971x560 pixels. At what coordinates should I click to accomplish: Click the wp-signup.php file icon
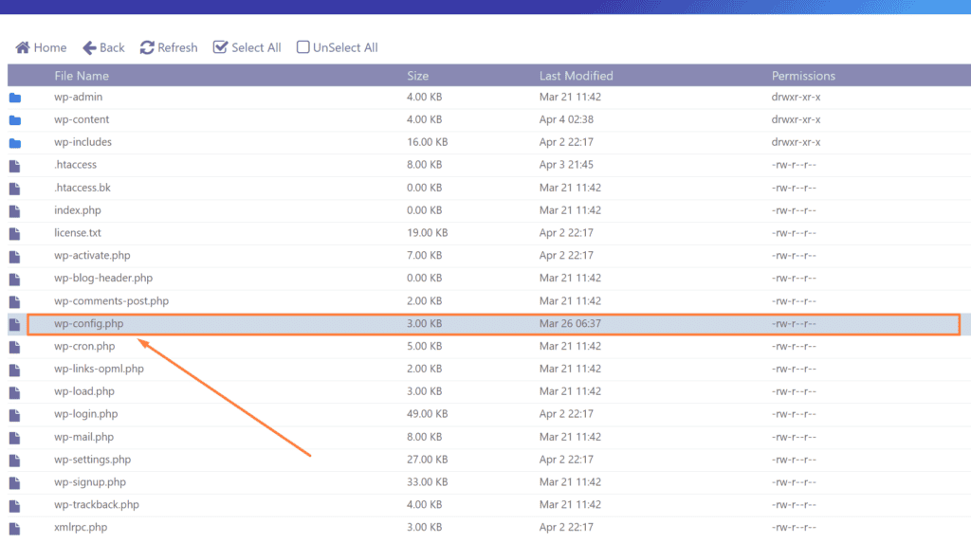point(15,483)
